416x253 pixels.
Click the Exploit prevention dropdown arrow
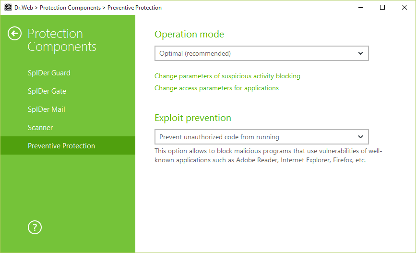click(x=360, y=137)
